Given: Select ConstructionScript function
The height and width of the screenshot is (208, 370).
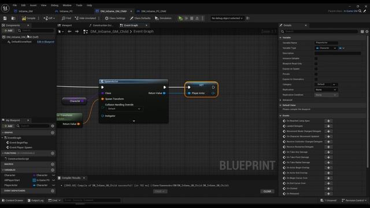Looking at the screenshot, I should click(18, 159).
